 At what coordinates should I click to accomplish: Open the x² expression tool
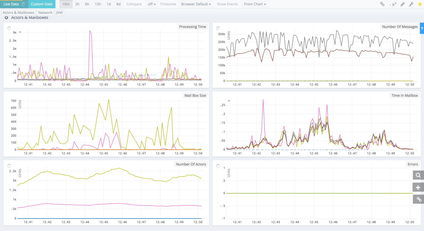393,4
